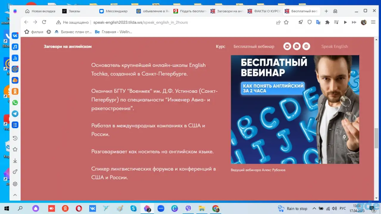Switch to the 'ФАКТЫ О КУРСЕ' tab
This screenshot has height=214, width=381.
click(263, 11)
